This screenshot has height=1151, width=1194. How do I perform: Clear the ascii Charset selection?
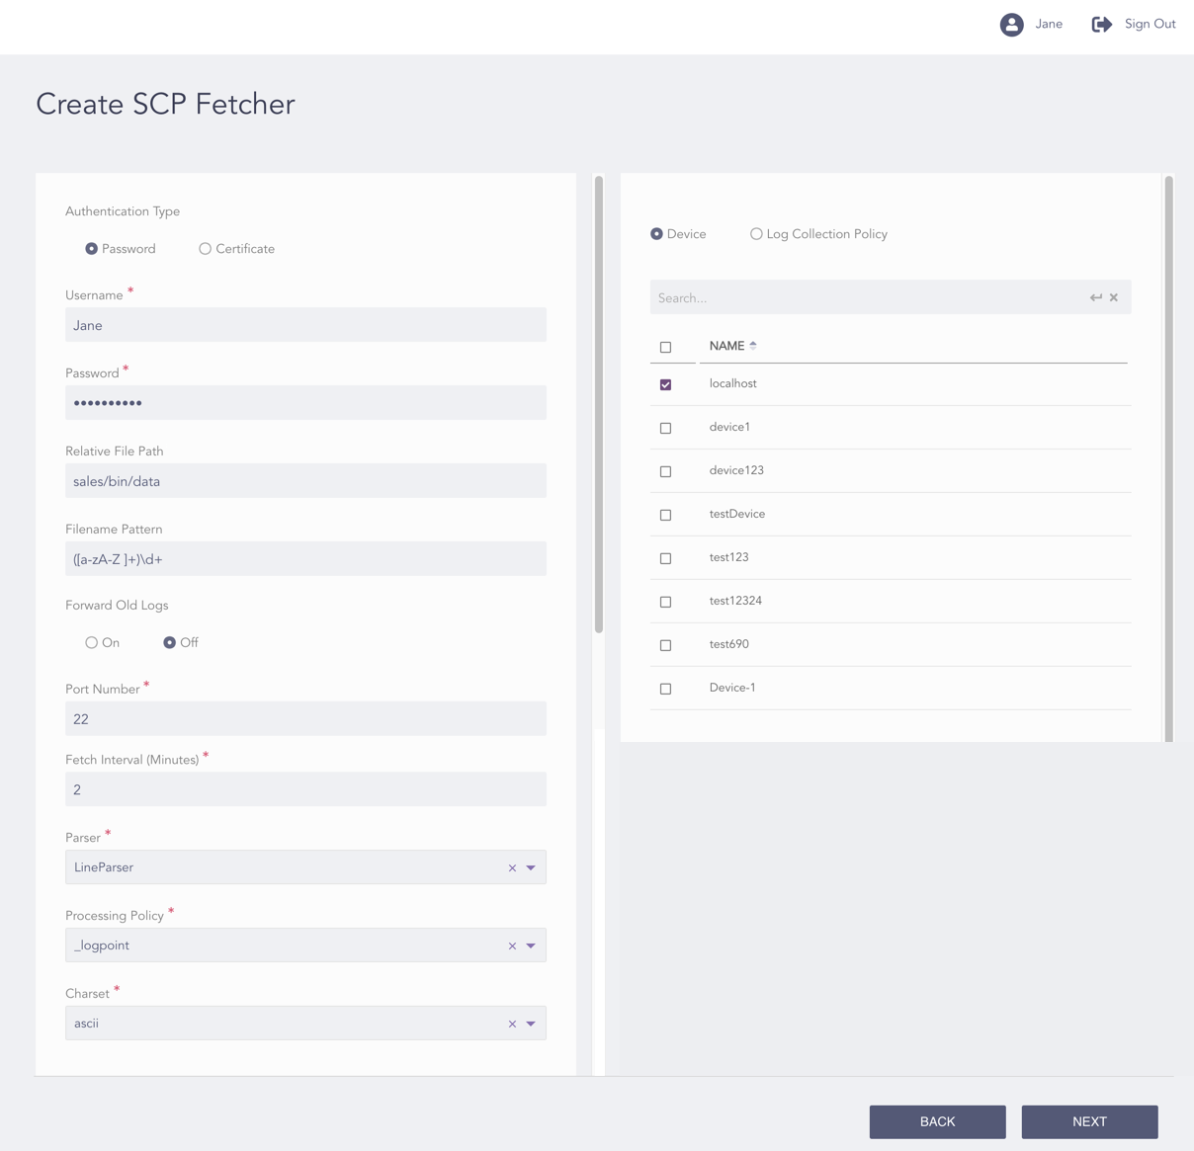[512, 1024]
